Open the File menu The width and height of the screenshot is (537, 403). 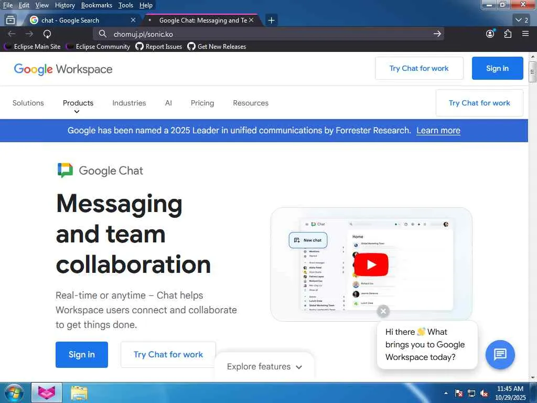pyautogui.click(x=8, y=5)
